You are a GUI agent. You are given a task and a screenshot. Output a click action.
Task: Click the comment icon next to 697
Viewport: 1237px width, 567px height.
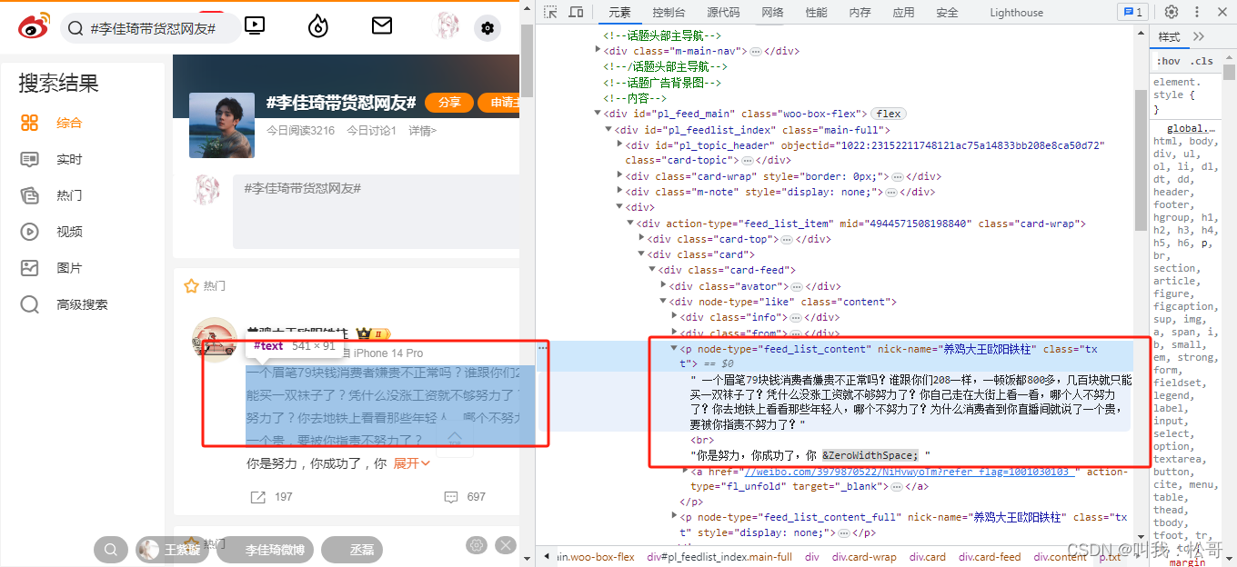point(451,497)
